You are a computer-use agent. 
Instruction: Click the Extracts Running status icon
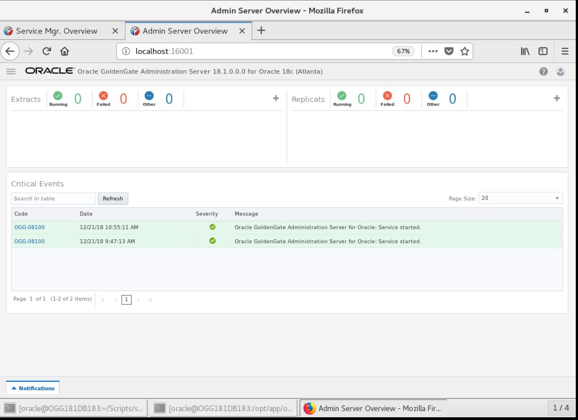click(58, 96)
